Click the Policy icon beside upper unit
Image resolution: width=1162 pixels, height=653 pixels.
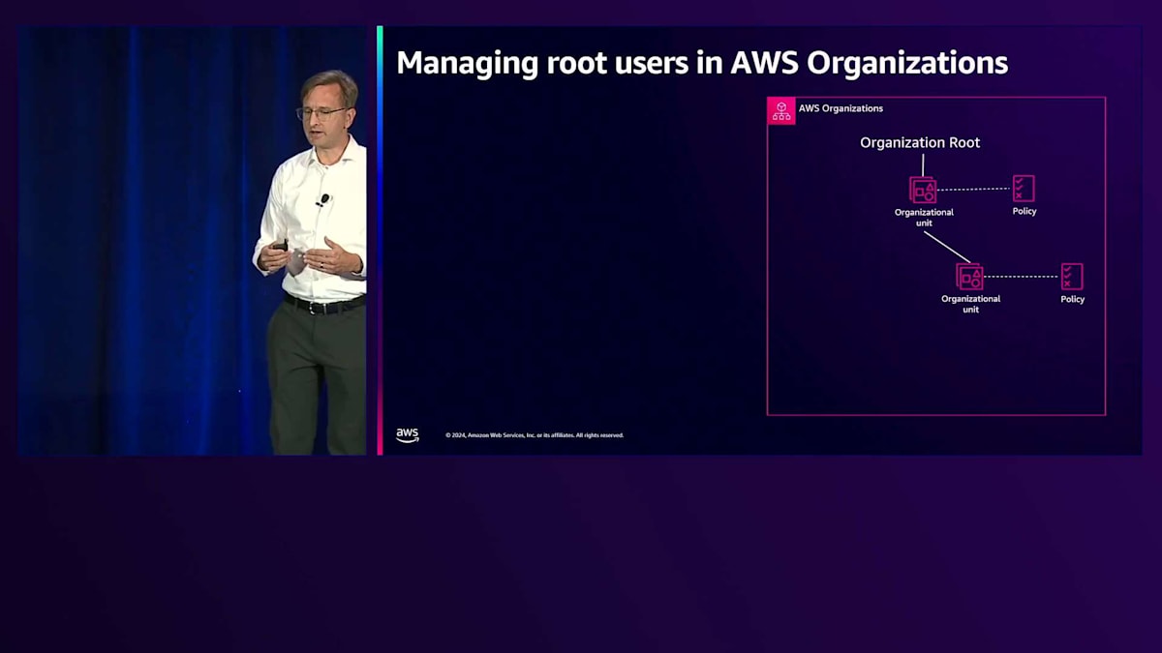pos(1024,189)
